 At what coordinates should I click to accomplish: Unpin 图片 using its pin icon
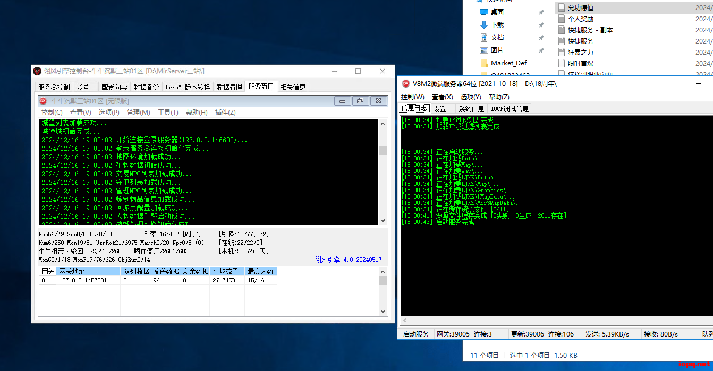[541, 50]
